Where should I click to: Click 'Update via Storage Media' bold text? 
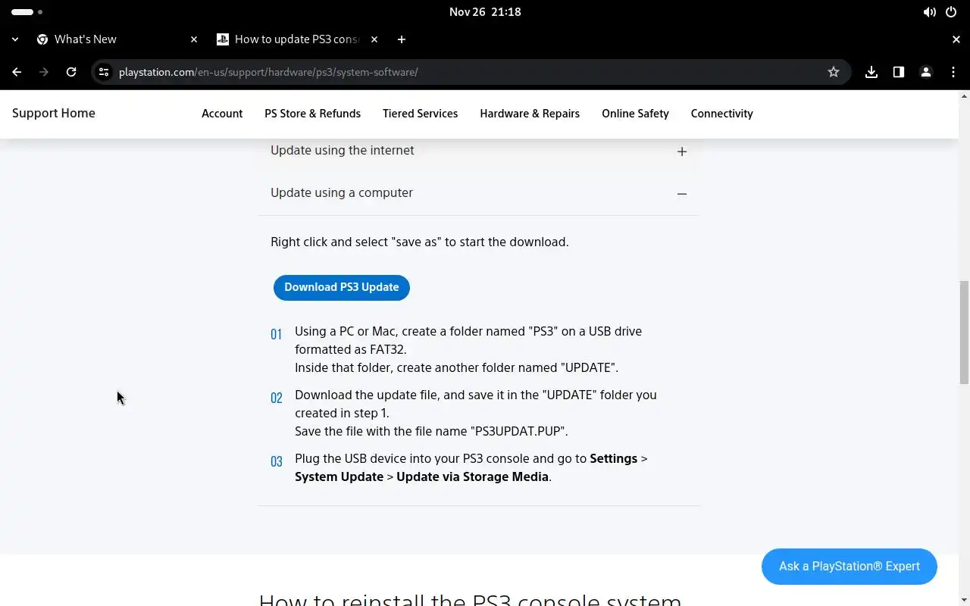click(472, 477)
